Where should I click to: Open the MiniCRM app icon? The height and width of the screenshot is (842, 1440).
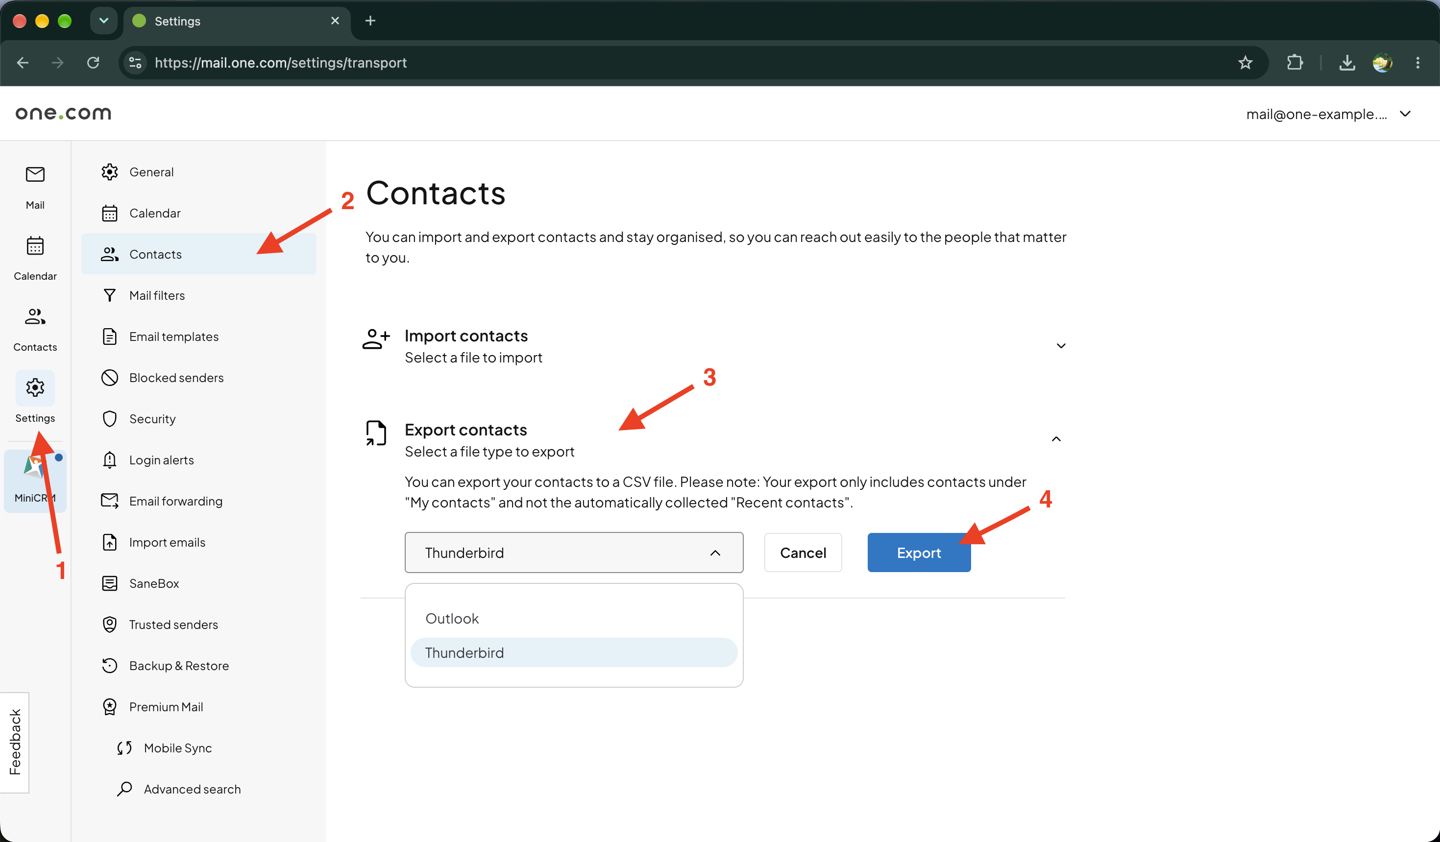tap(35, 481)
